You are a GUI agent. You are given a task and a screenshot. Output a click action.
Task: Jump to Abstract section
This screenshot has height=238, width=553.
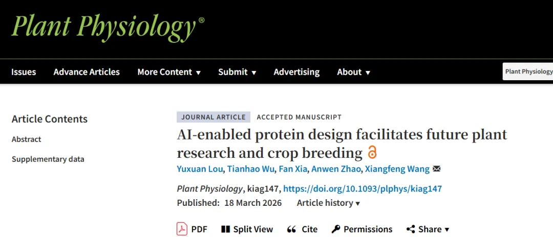pyautogui.click(x=27, y=139)
